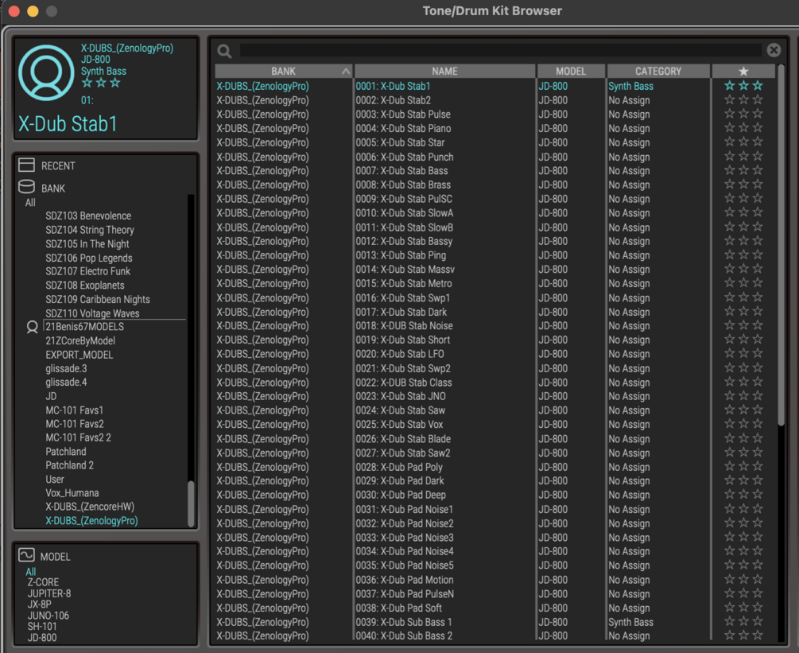
Task: Click the RECENT panel icon
Action: point(26,165)
